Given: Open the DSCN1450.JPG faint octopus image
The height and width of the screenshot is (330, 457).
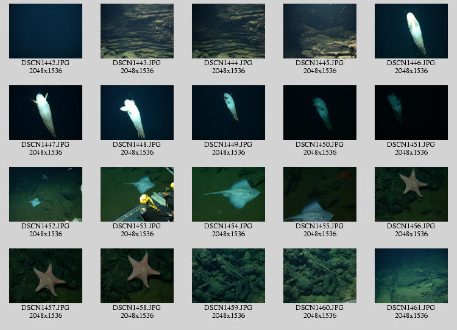Looking at the screenshot, I should tap(320, 113).
